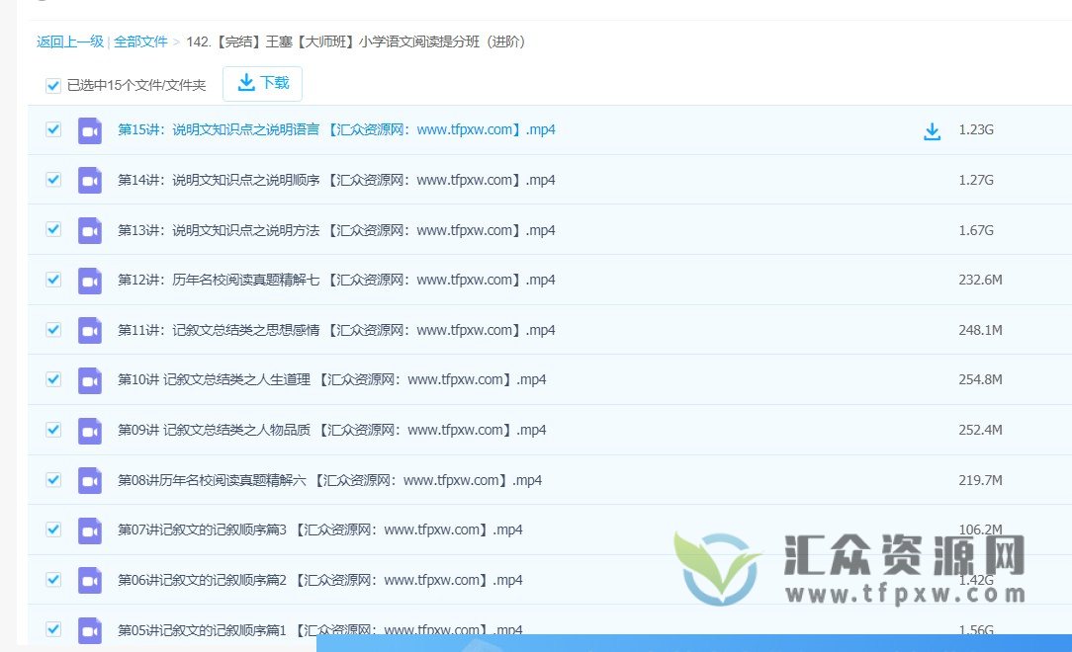The height and width of the screenshot is (652, 1072).
Task: Uncheck the checkbox for the 第09讲 file
Action: point(52,430)
